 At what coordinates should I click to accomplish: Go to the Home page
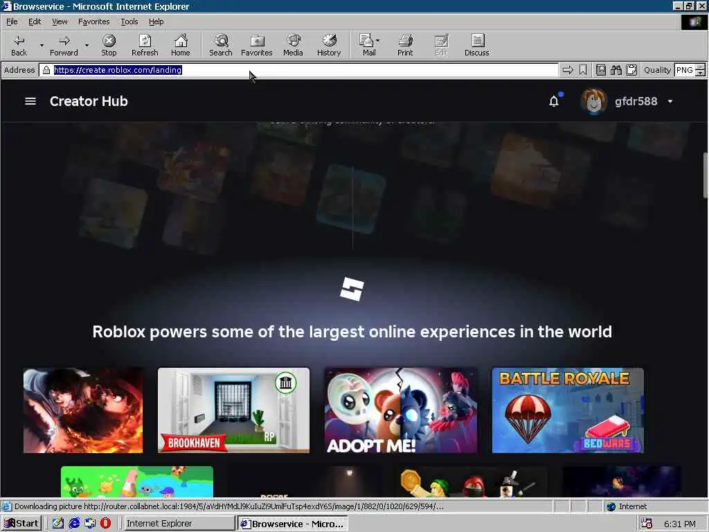point(181,45)
